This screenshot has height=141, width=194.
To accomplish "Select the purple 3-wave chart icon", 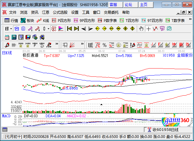I will (x=30, y=29).
